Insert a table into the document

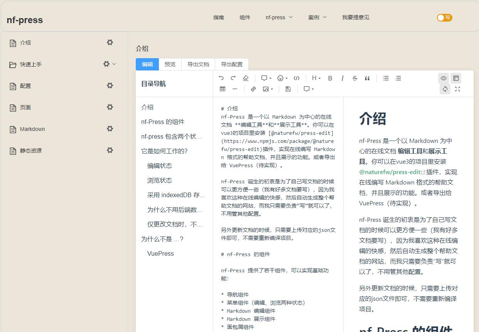(223, 89)
